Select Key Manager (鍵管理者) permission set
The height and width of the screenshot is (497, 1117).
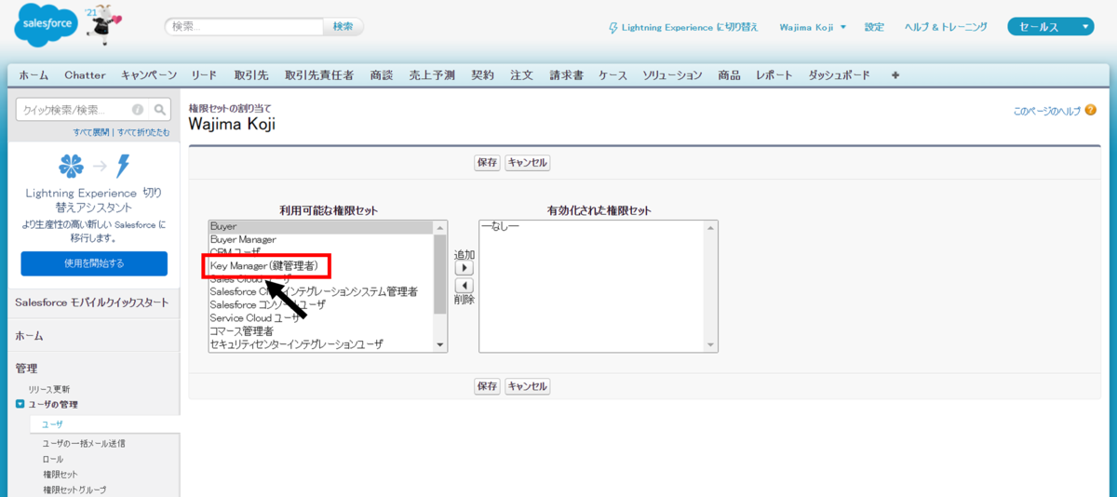coord(321,266)
